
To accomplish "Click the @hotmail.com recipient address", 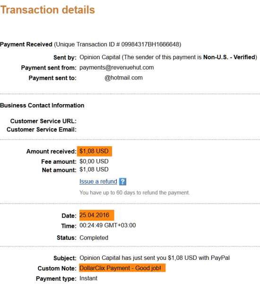I will (x=123, y=78).
